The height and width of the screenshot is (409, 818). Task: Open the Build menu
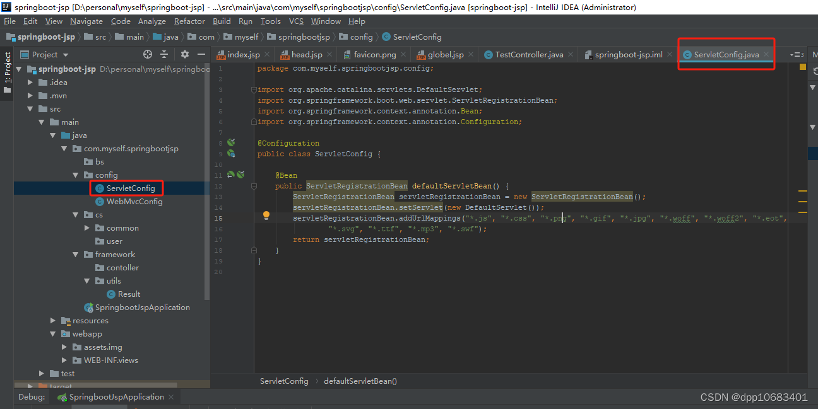tap(222, 21)
